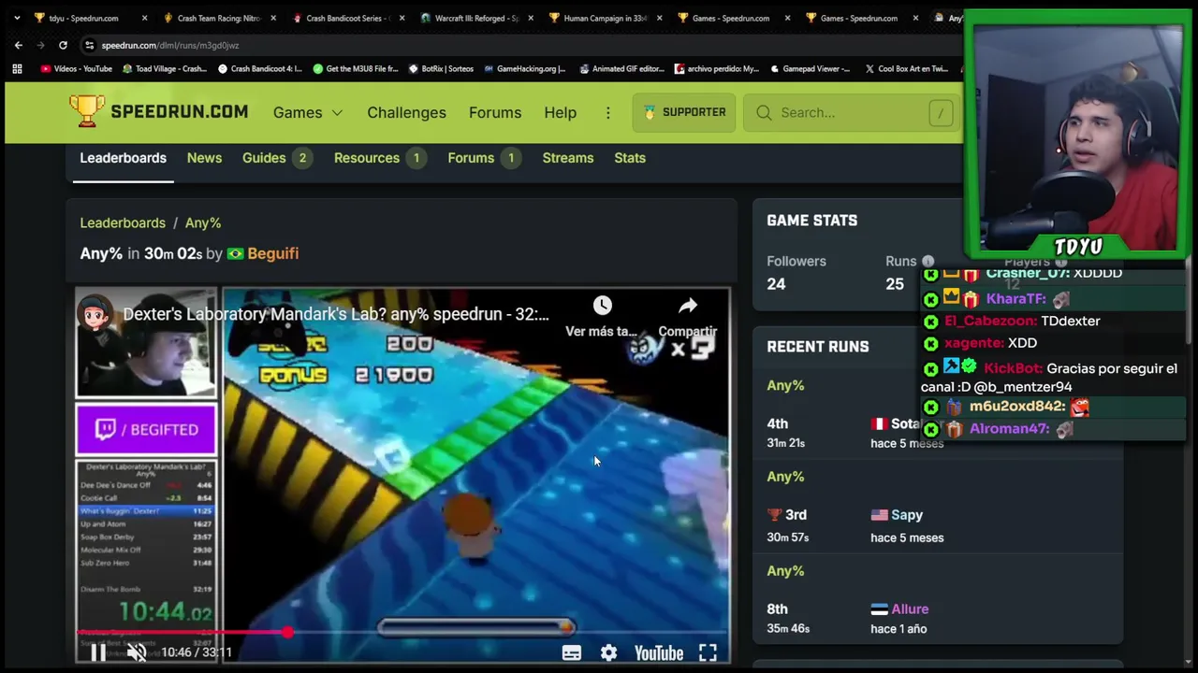This screenshot has height=673, width=1198.
Task: Click the search magnifier icon
Action: click(x=764, y=112)
